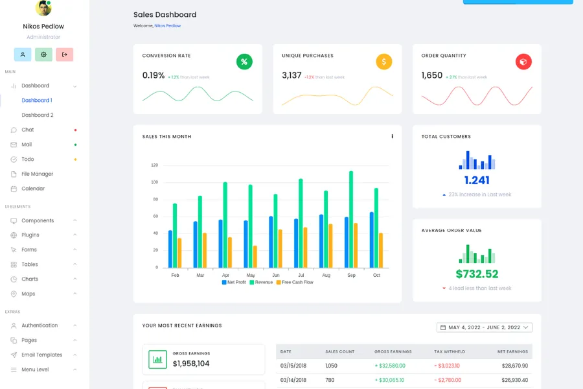Open the File Manager sidebar item

click(37, 174)
